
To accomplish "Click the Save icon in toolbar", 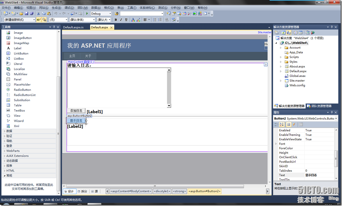I will (26, 14).
